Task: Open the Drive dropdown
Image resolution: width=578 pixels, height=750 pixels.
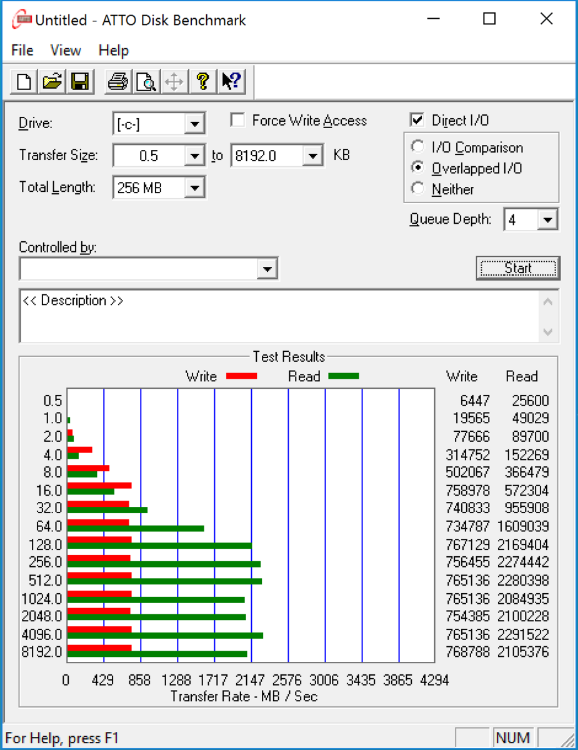Action: pos(196,124)
